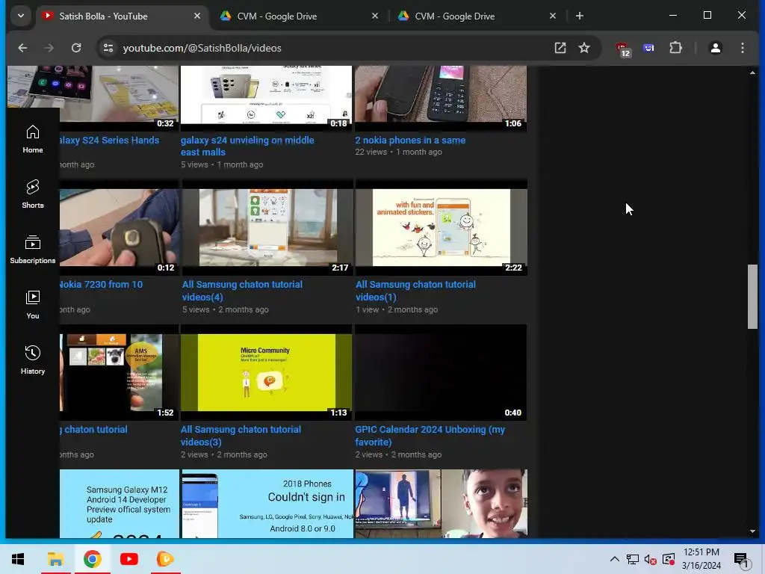The image size is (765, 574).
Task: Open thumbnail with smiling boy
Action: (x=441, y=504)
